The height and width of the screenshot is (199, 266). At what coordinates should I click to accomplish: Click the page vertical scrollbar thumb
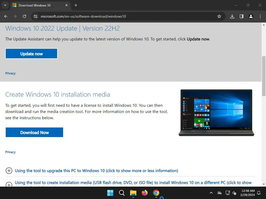(x=264, y=76)
